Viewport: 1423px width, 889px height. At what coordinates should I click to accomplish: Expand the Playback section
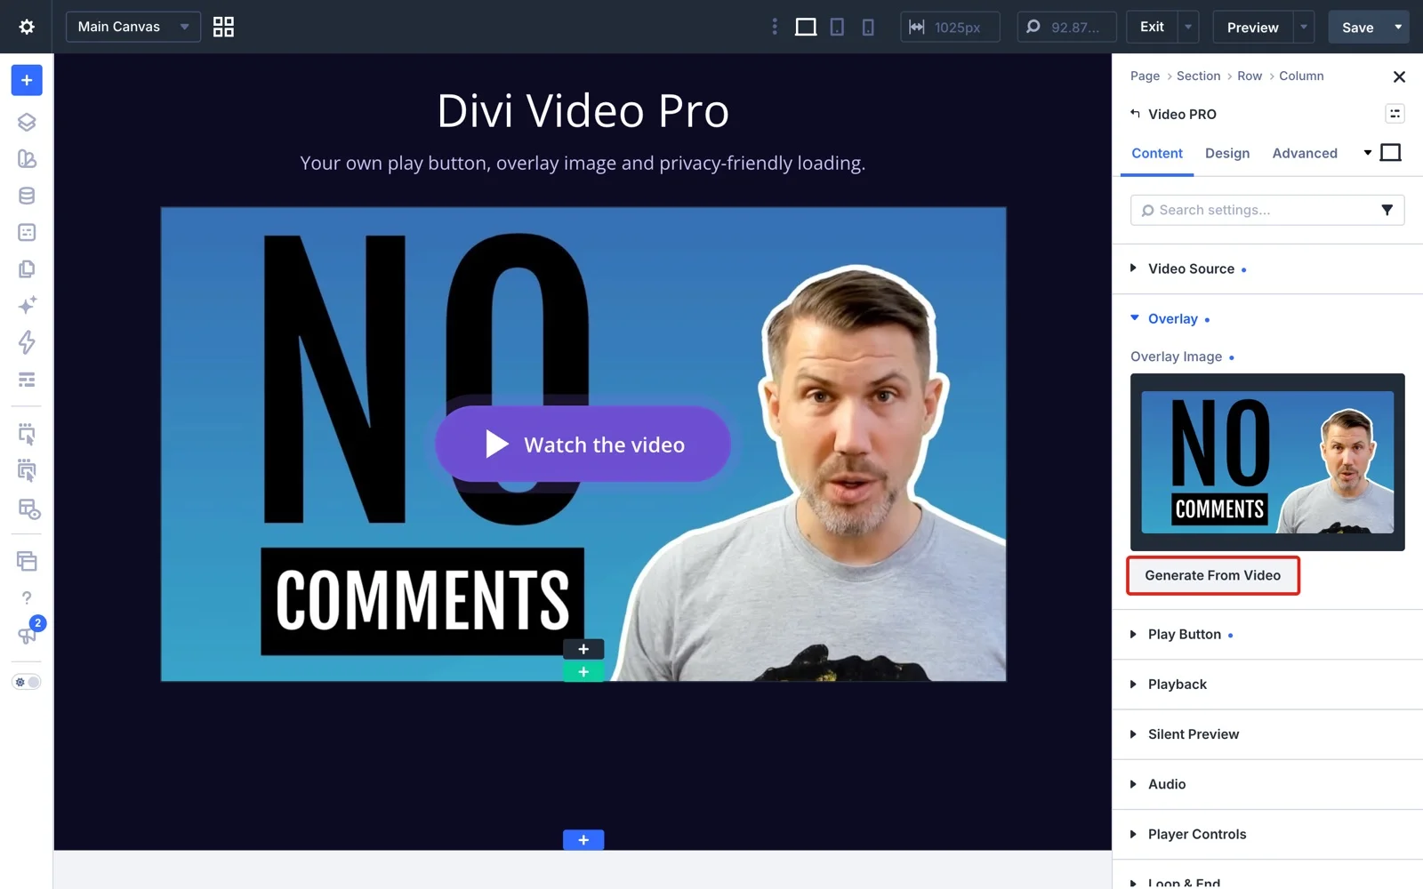coord(1267,684)
